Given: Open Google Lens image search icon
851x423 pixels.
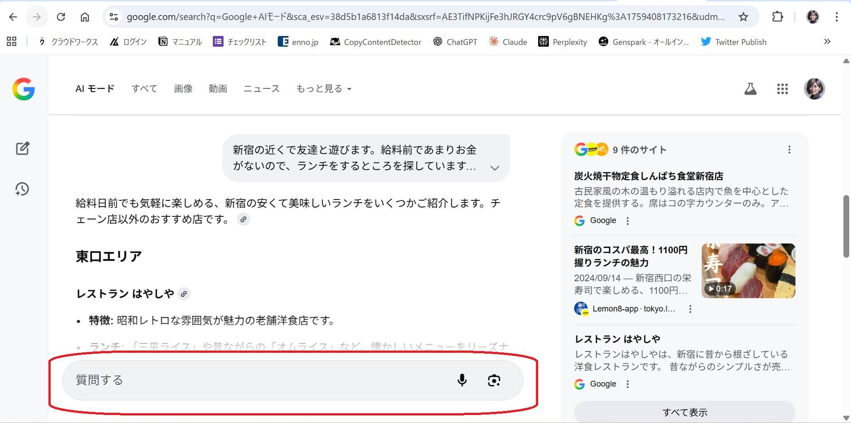Looking at the screenshot, I should click(x=494, y=380).
